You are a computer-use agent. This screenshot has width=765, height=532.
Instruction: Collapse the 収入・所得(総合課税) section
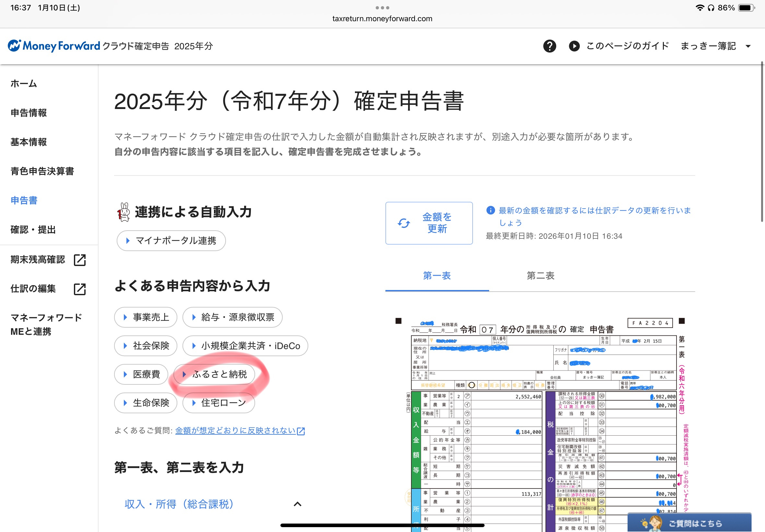tap(297, 504)
